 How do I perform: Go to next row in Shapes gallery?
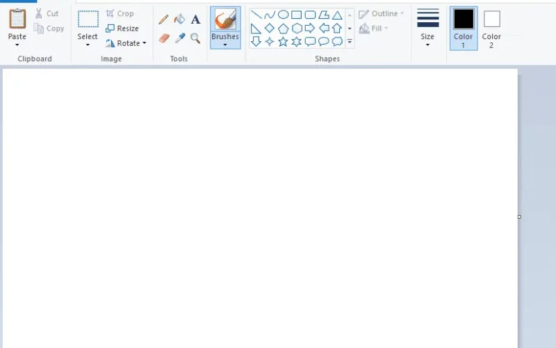pos(350,29)
